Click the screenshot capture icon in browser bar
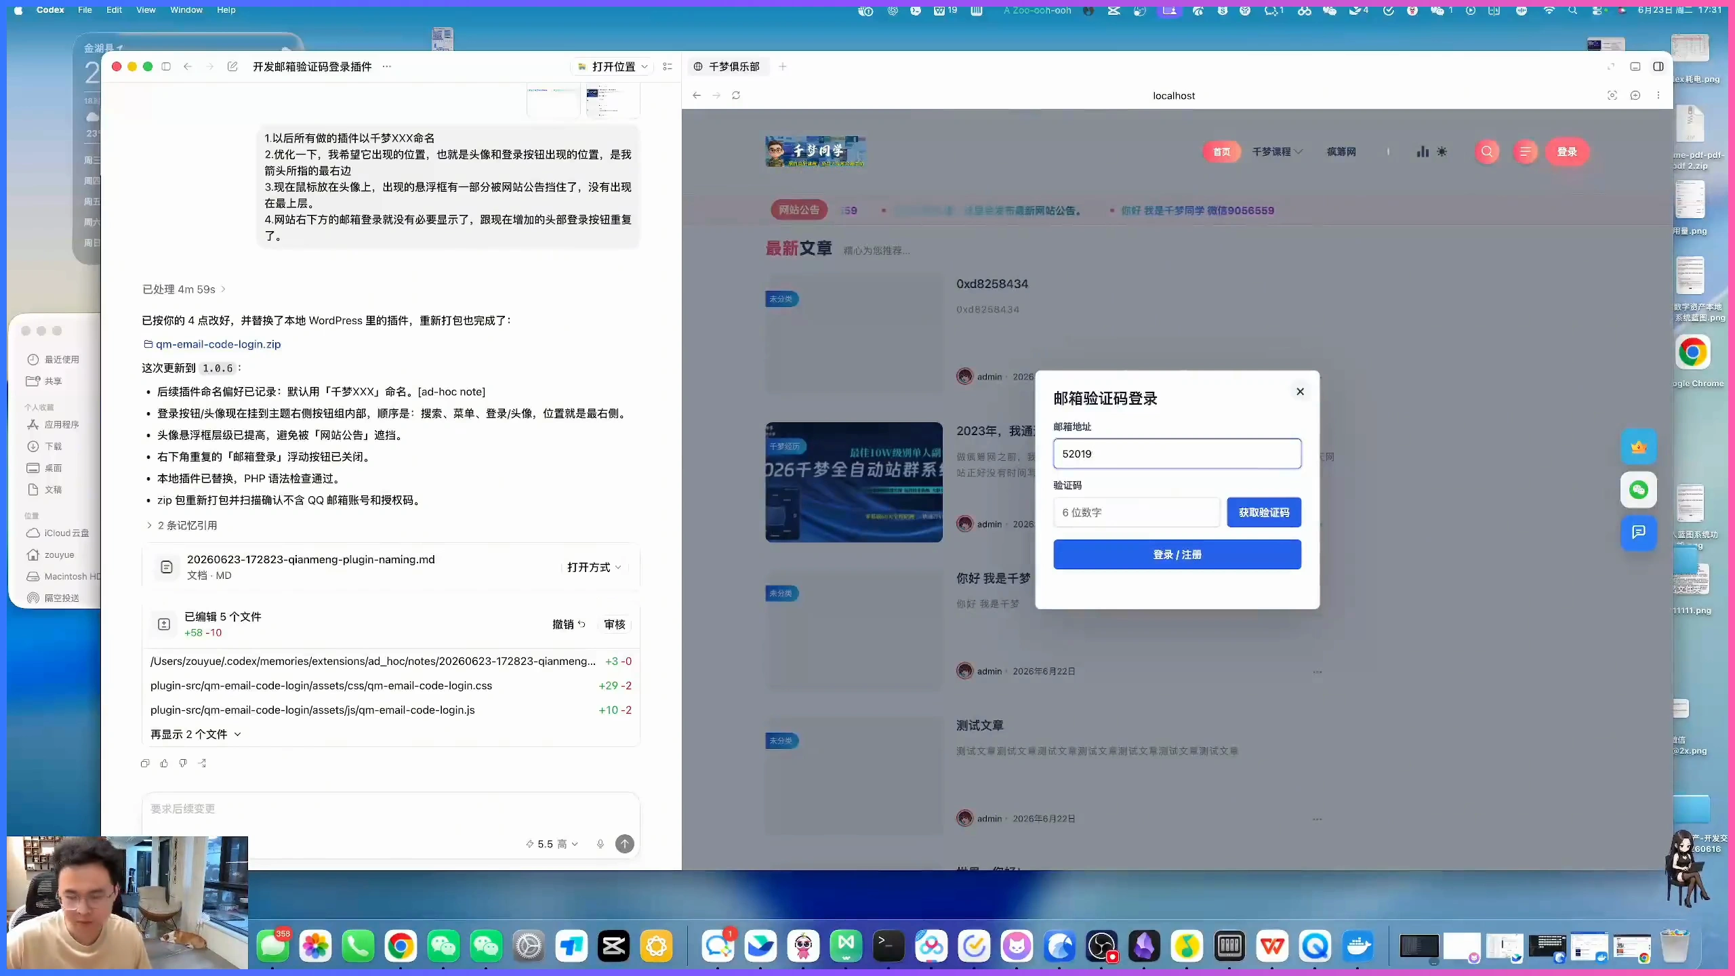 pyautogui.click(x=1612, y=96)
